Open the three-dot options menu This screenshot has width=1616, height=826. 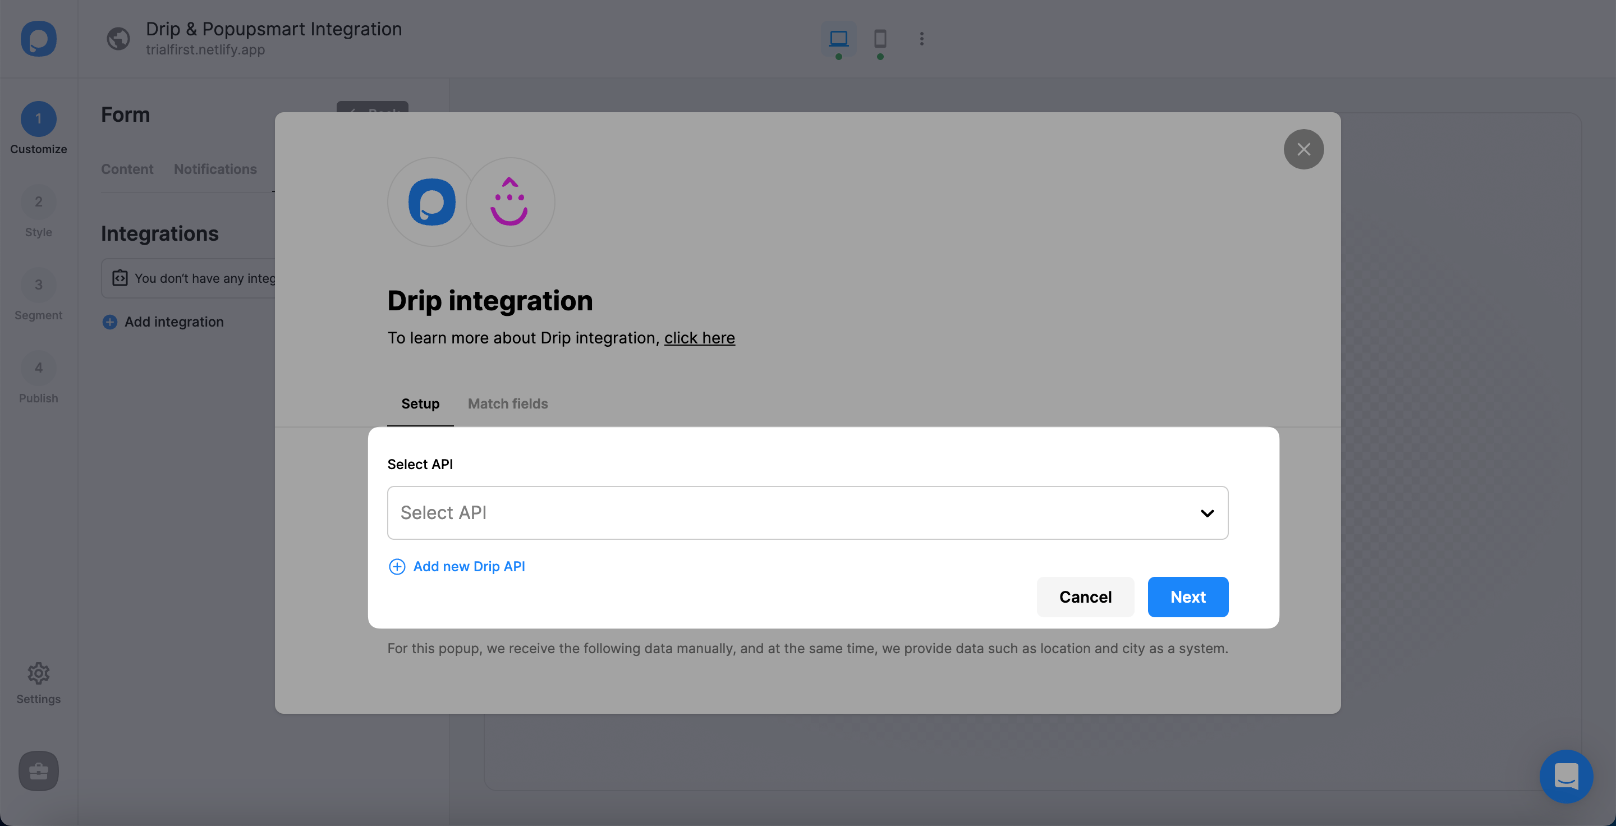coord(921,39)
